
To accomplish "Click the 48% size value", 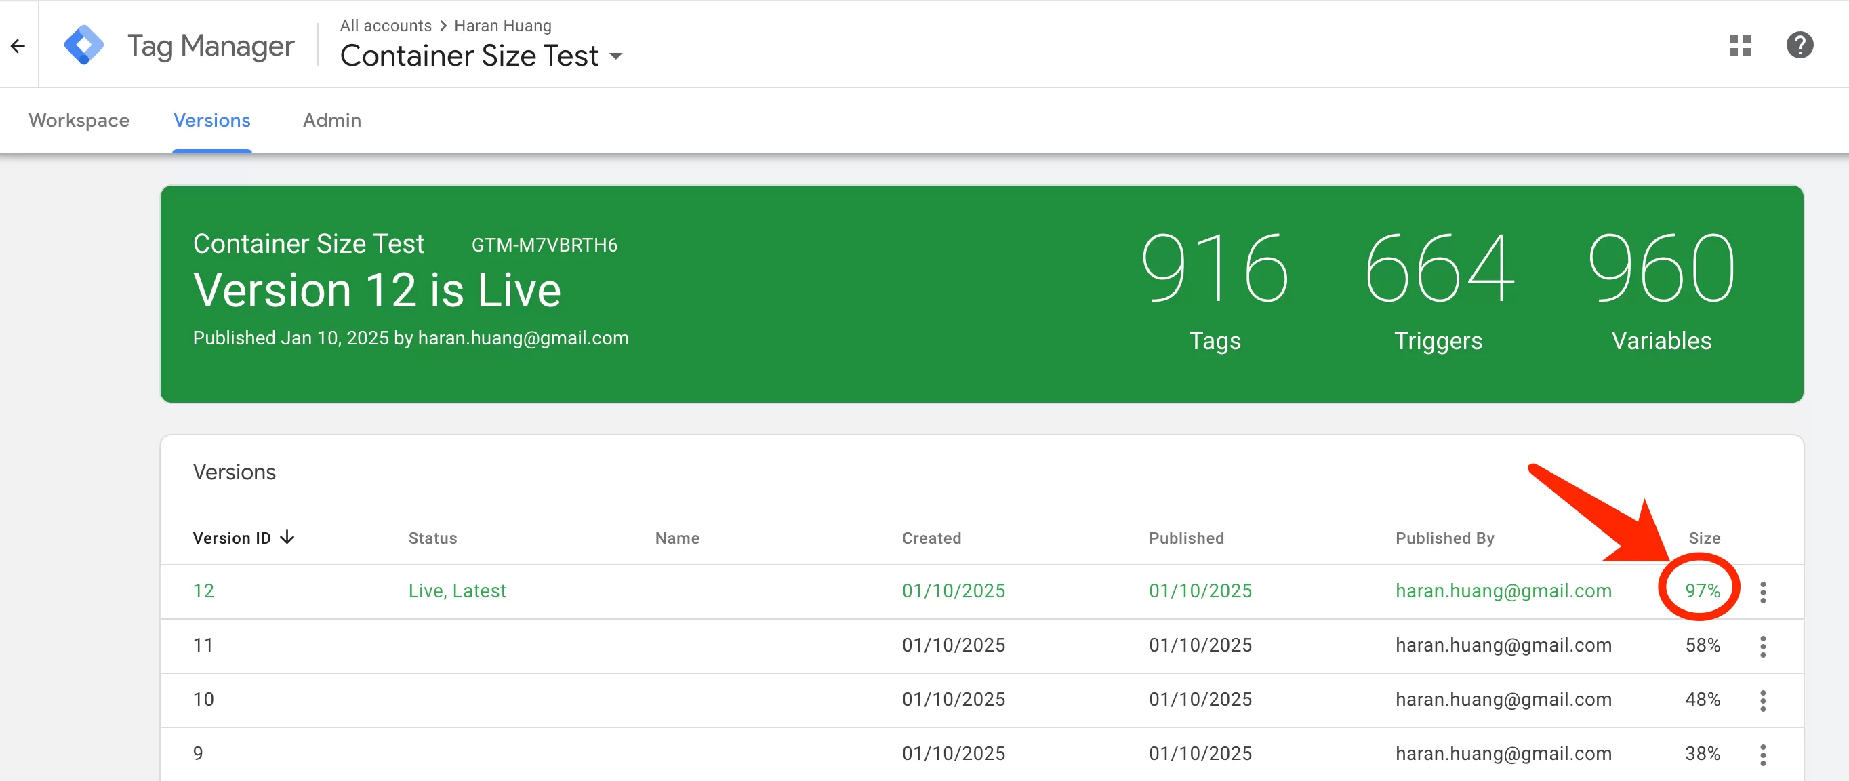I will click(1702, 699).
